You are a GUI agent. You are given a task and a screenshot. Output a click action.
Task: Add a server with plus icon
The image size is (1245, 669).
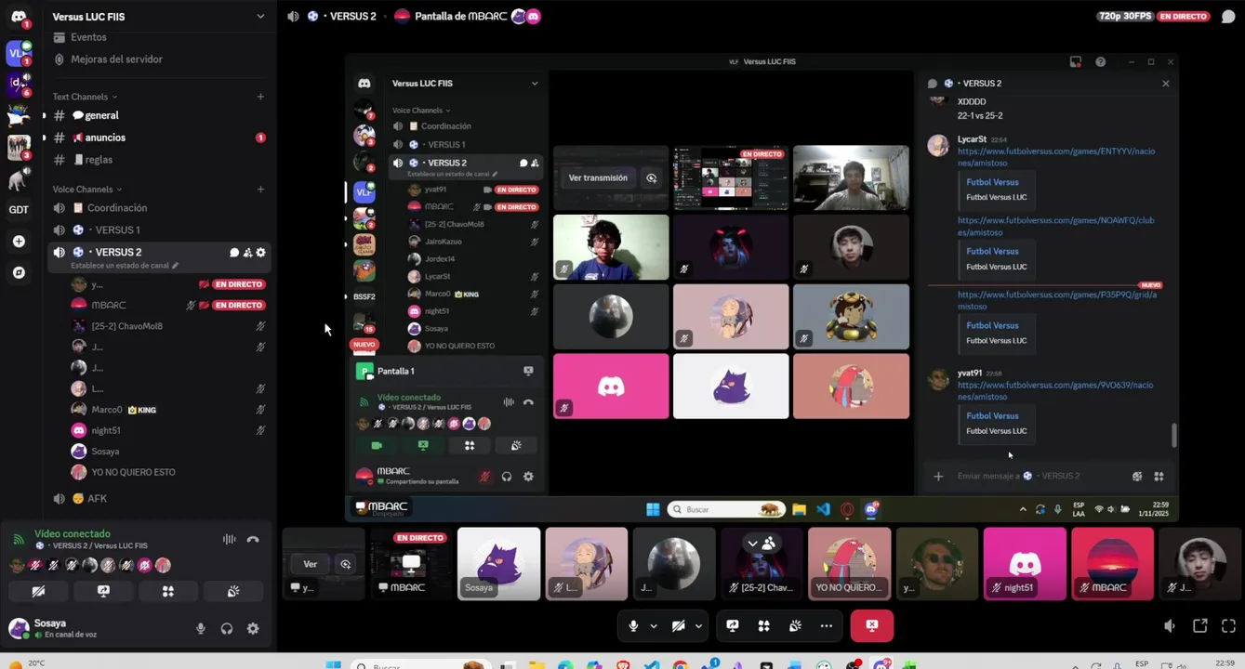pyautogui.click(x=19, y=242)
